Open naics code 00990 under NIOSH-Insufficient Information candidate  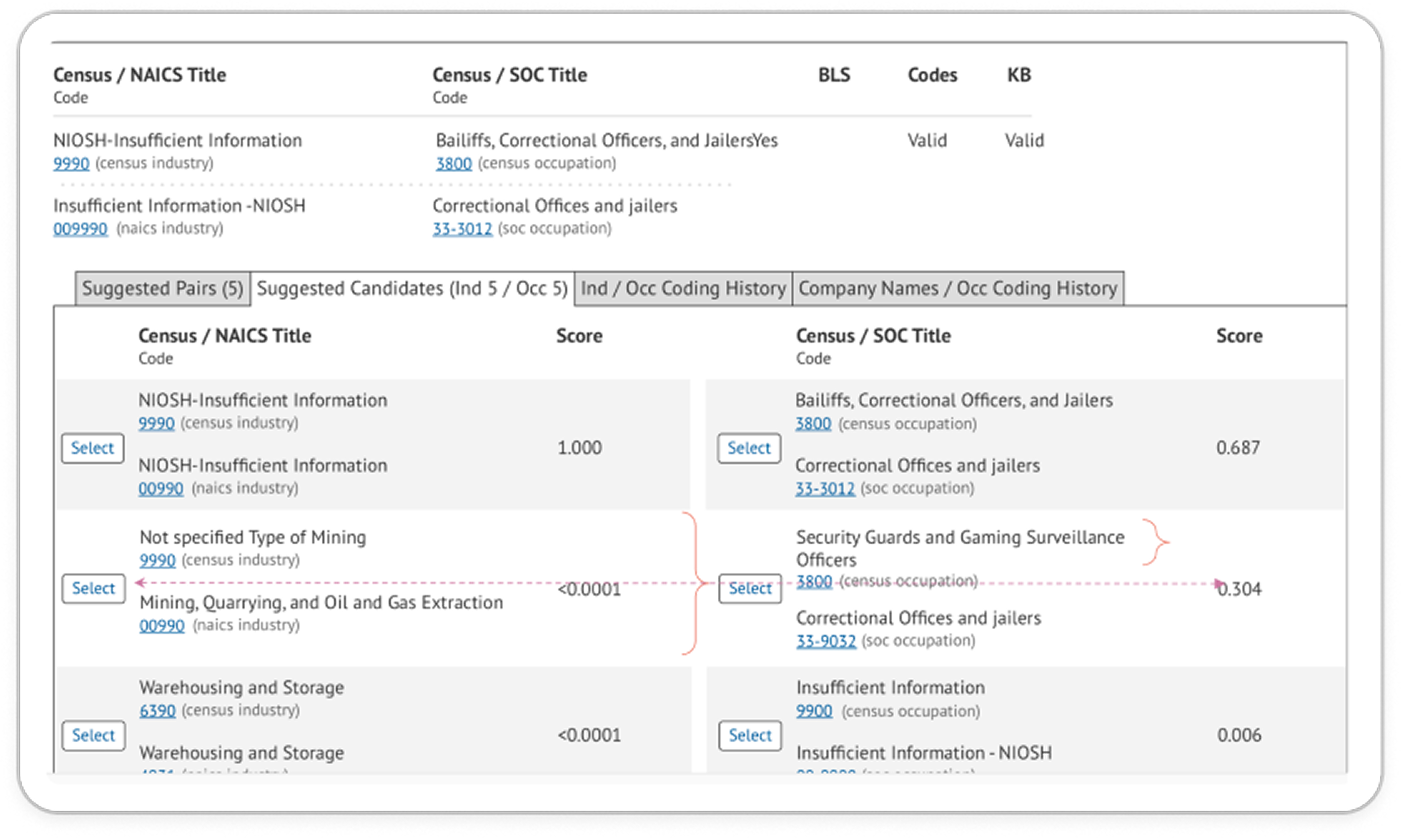pyautogui.click(x=161, y=489)
